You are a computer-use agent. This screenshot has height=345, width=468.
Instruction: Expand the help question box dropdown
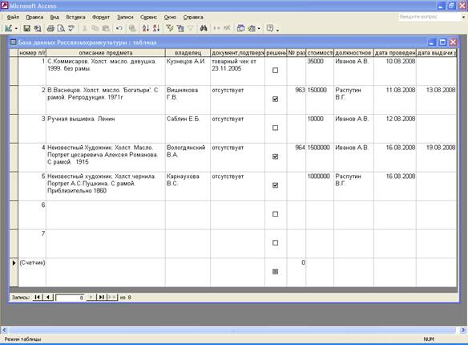point(463,17)
